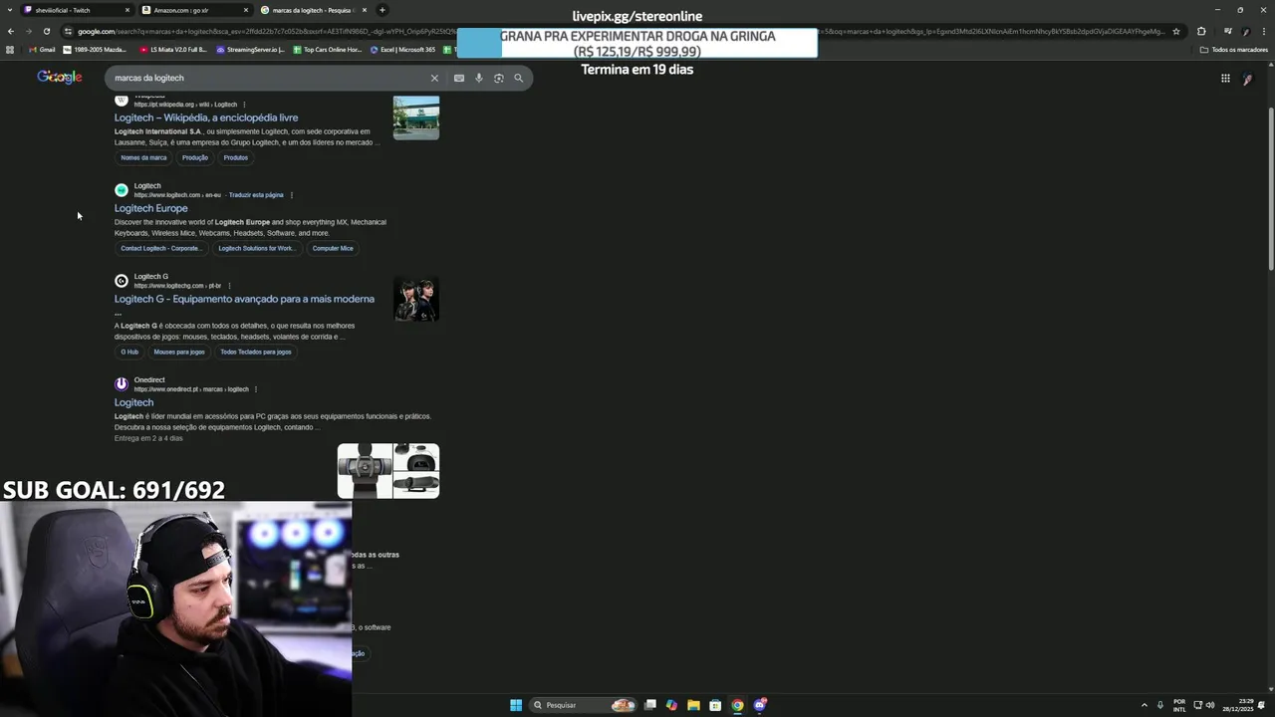The width and height of the screenshot is (1275, 717).
Task: Click the G Hub chip
Action: coord(129,352)
